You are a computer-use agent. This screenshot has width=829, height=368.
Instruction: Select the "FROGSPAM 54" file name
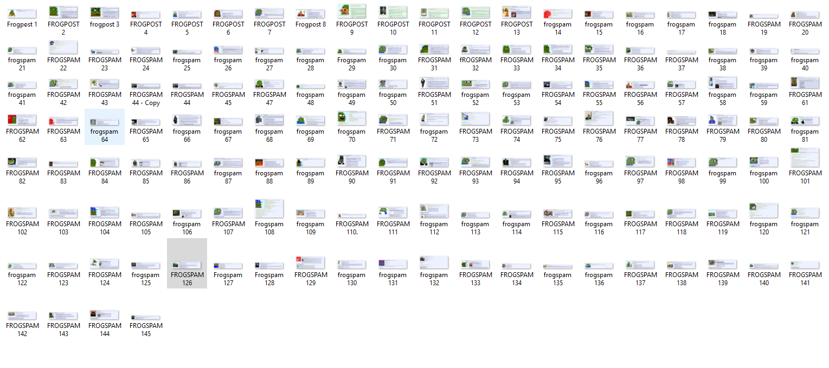click(558, 98)
